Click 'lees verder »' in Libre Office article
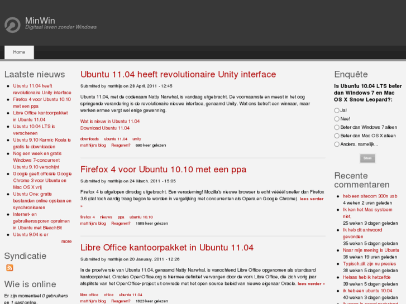This screenshot has width=406, height=304. coord(311,284)
